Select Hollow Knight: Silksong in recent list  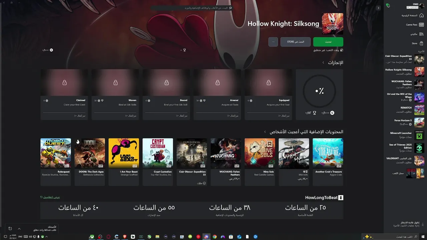pyautogui.click(x=404, y=72)
